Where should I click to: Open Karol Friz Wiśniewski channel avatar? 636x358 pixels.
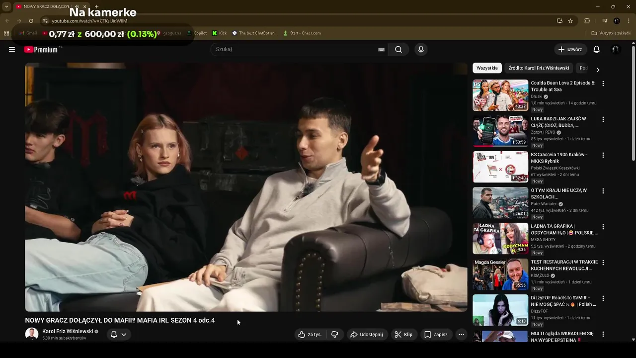[32, 334]
